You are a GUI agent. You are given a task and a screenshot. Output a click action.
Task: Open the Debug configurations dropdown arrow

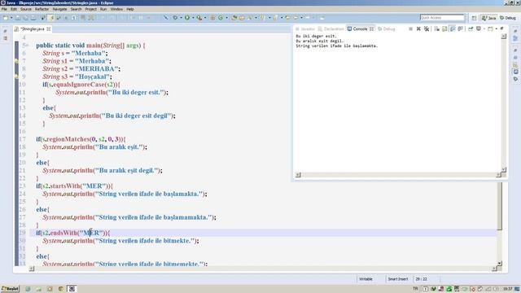click(x=181, y=18)
